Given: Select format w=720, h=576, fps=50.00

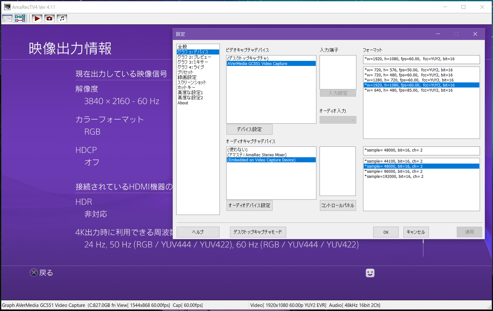Looking at the screenshot, I should pyautogui.click(x=421, y=70).
